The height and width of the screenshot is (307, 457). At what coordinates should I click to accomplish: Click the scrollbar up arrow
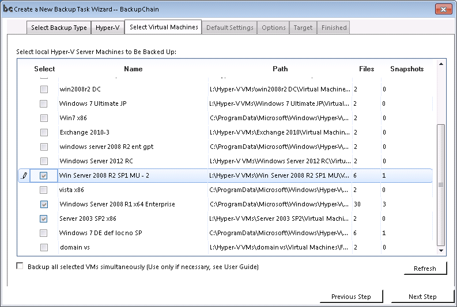click(441, 64)
